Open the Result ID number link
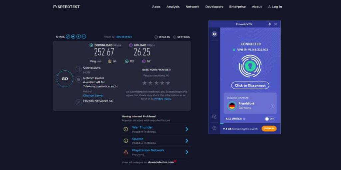The height and width of the screenshot is (170, 341). 124,37
